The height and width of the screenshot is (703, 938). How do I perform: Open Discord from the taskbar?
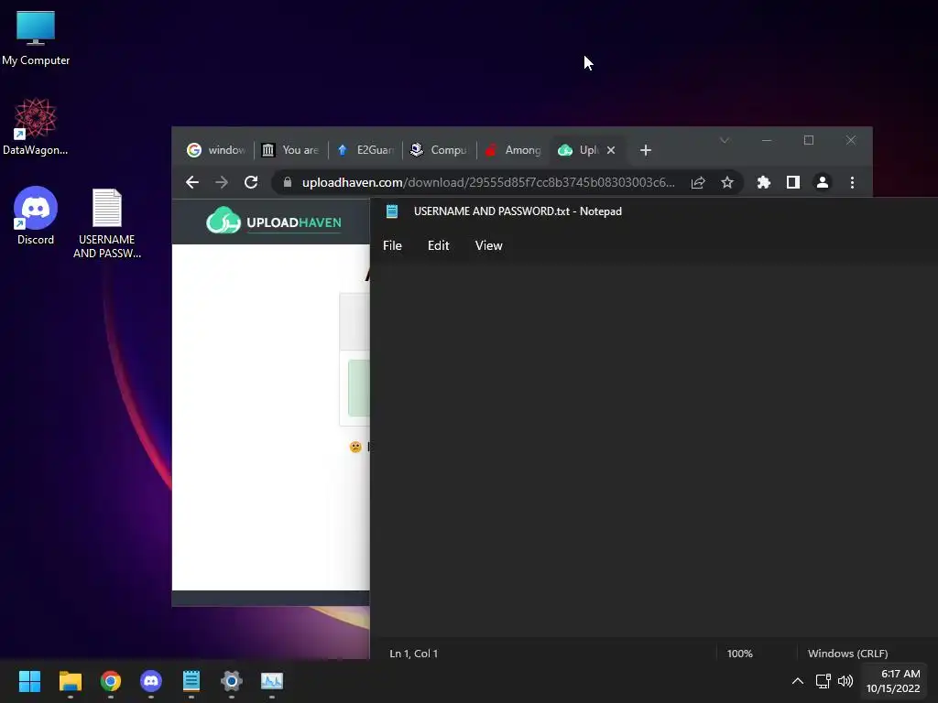tap(151, 681)
